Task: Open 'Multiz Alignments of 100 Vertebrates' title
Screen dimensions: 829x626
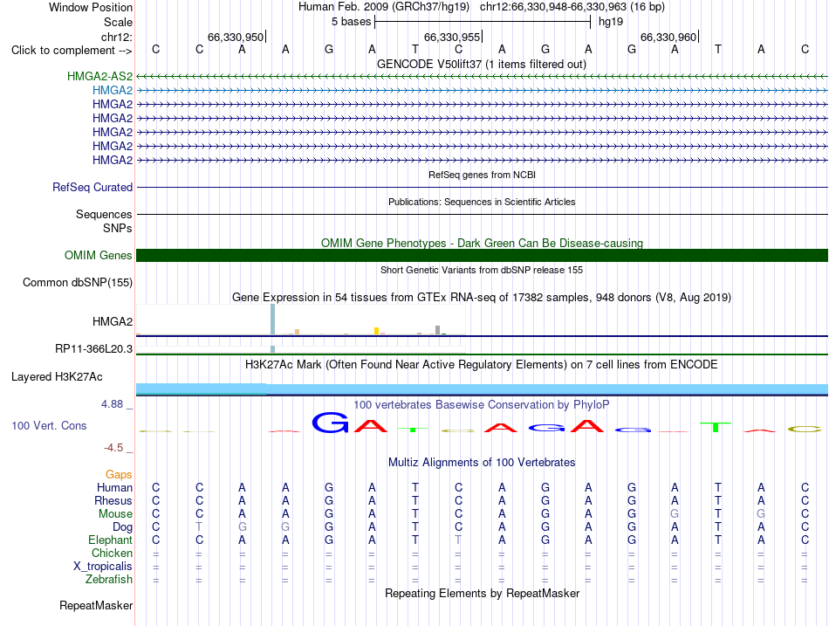Action: point(482,463)
